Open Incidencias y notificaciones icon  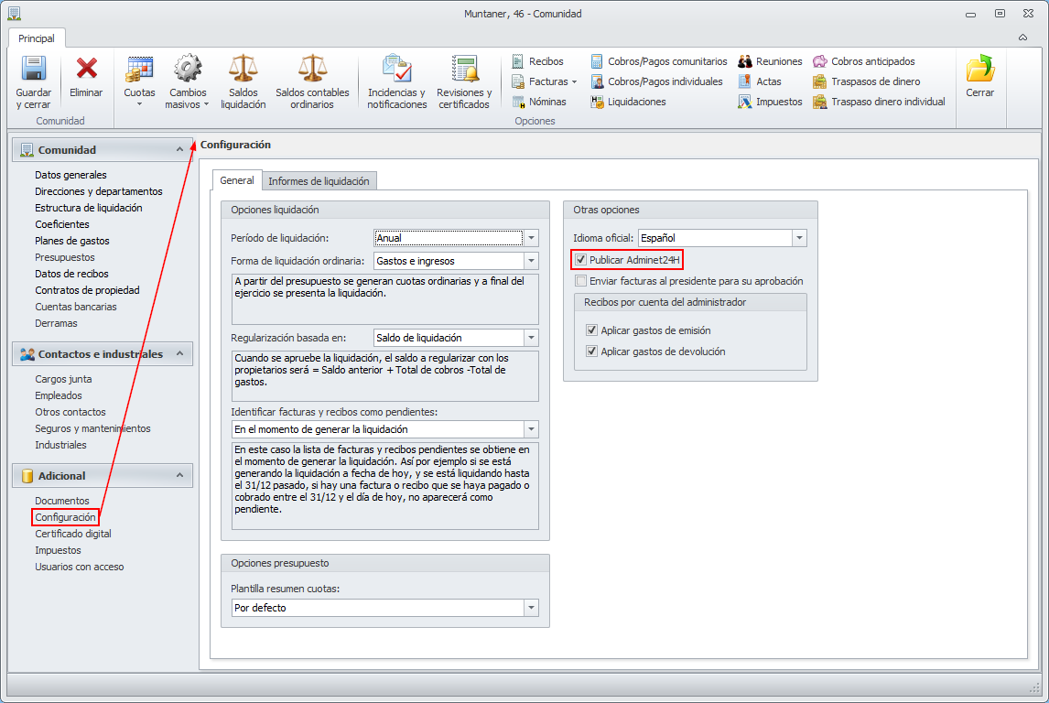[x=396, y=69]
